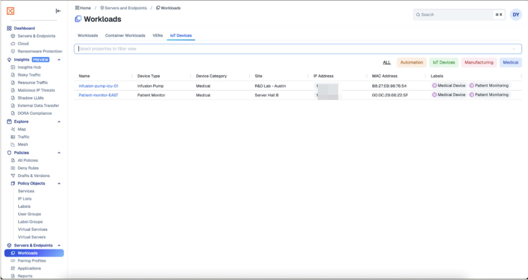Image resolution: width=528 pixels, height=280 pixels.
Task: Collapse the sidebar with arrow icon
Action: coord(58,11)
